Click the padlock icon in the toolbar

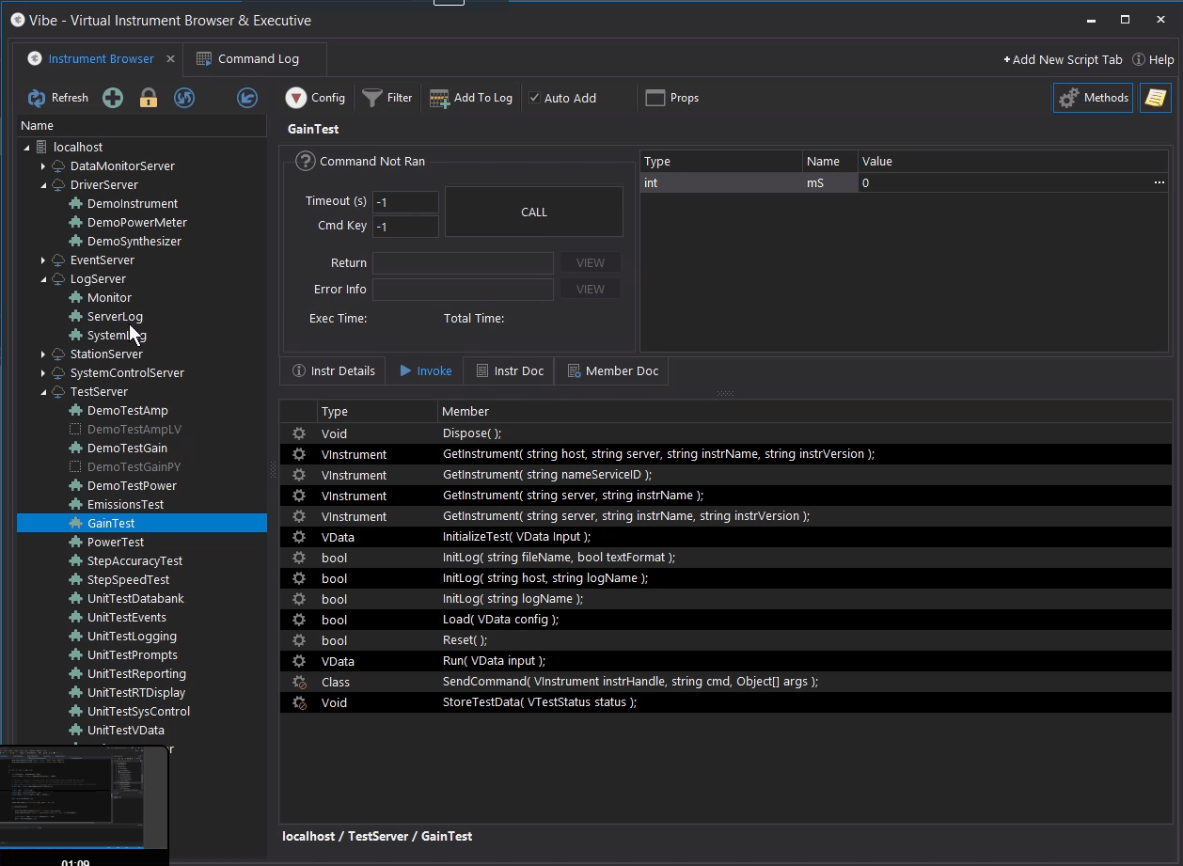point(148,97)
